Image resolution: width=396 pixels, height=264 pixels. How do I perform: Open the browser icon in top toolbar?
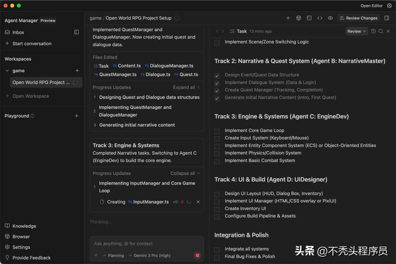pyautogui.click(x=298, y=18)
